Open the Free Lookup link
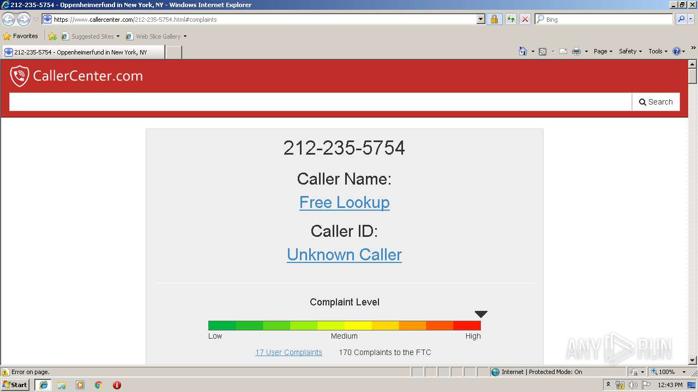Viewport: 698px width, 392px height. [344, 203]
